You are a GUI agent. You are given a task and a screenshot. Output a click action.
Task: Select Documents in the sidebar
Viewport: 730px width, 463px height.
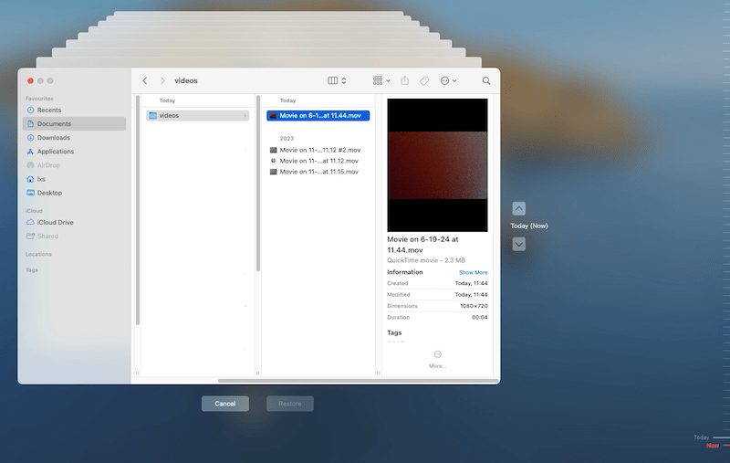point(54,123)
